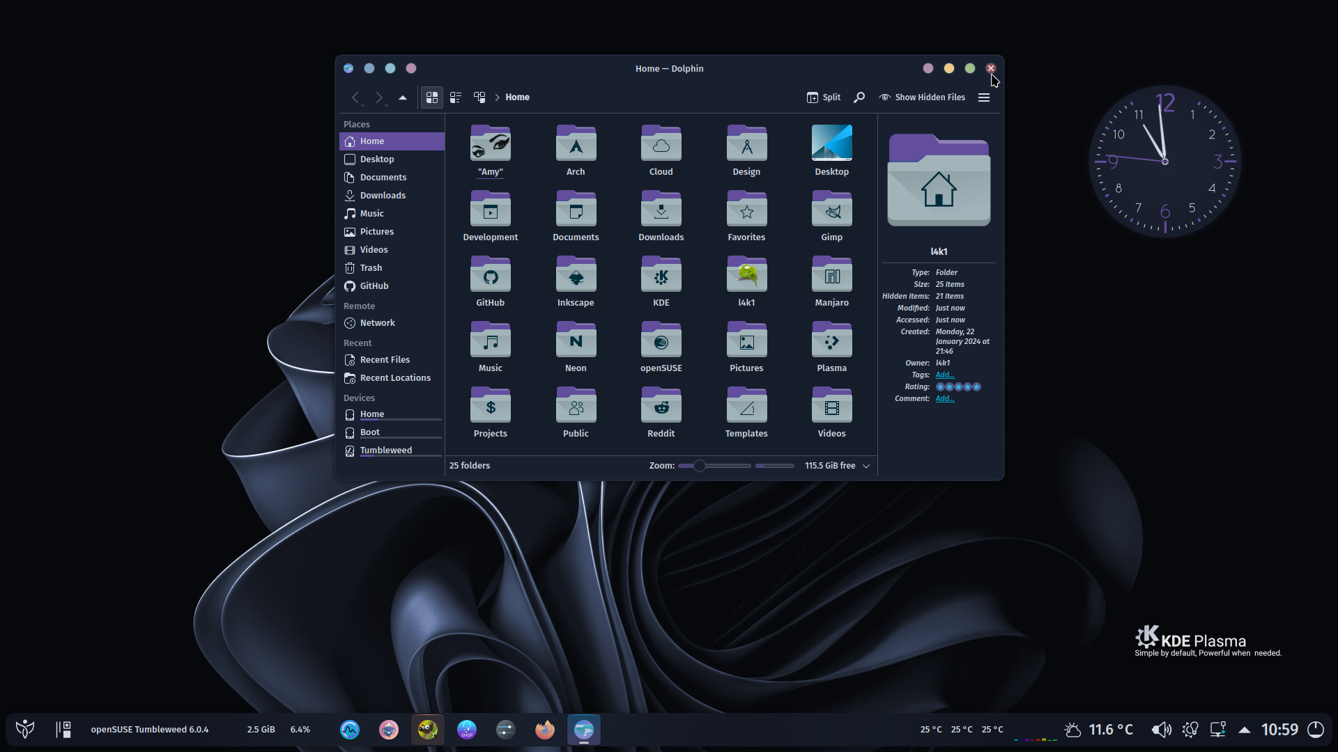Toggle Split view

pyautogui.click(x=824, y=97)
